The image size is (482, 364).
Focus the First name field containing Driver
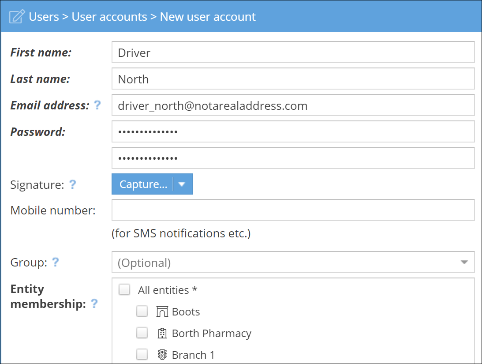pyautogui.click(x=293, y=53)
